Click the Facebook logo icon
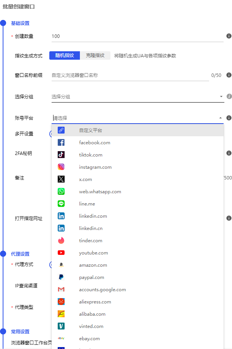232x349 pixels. click(x=61, y=142)
